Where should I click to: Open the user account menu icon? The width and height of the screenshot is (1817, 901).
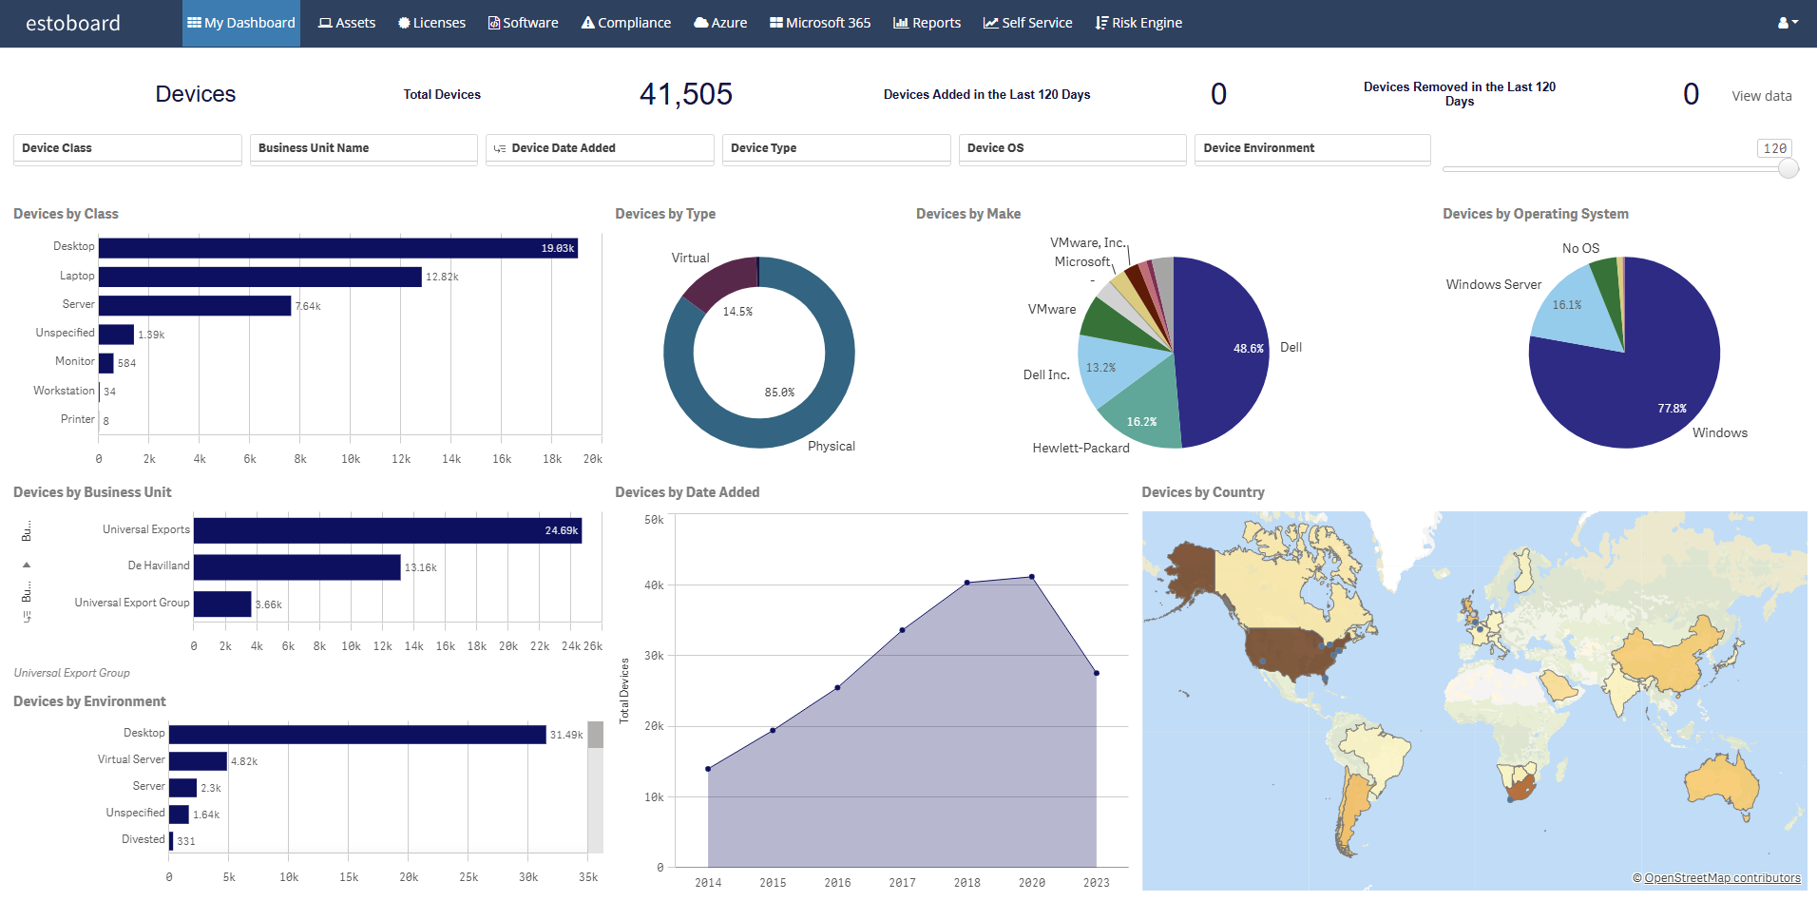pyautogui.click(x=1788, y=23)
